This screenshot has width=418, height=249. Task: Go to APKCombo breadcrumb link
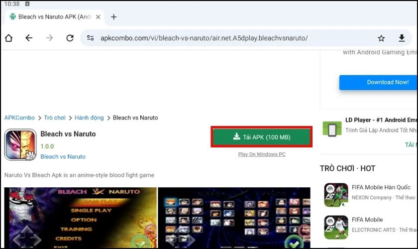point(19,118)
